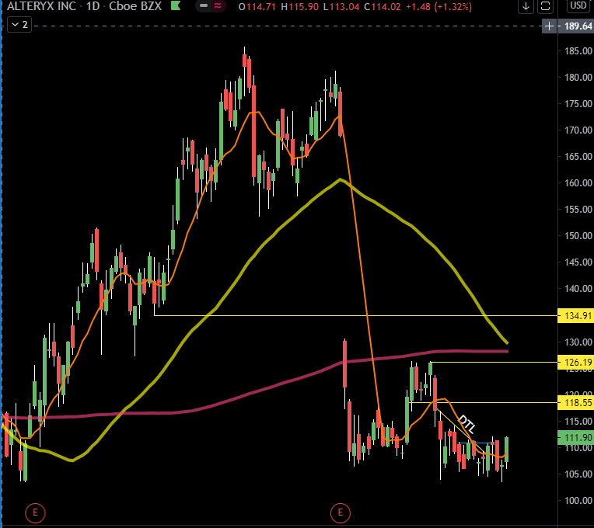The height and width of the screenshot is (528, 594).
Task: Click the green 111.90 current price label
Action: click(576, 438)
